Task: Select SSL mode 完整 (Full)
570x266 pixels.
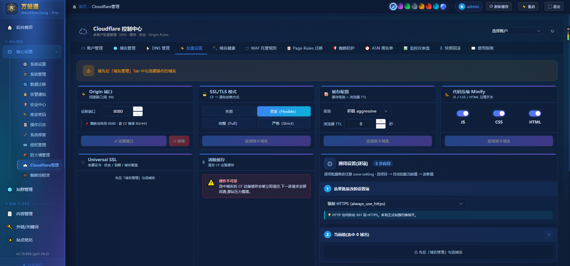Action: pyautogui.click(x=229, y=123)
